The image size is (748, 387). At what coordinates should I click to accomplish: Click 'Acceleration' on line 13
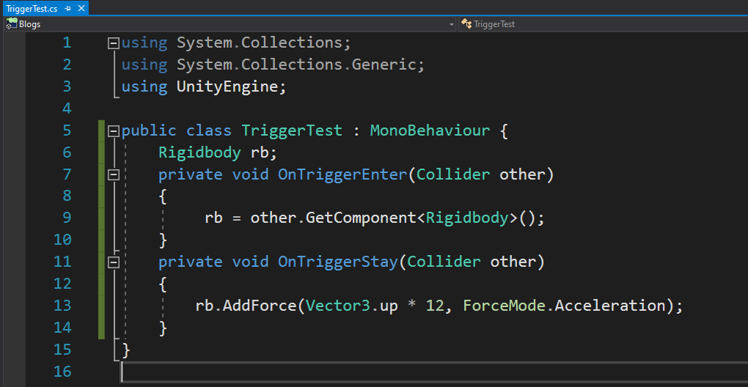click(x=610, y=306)
